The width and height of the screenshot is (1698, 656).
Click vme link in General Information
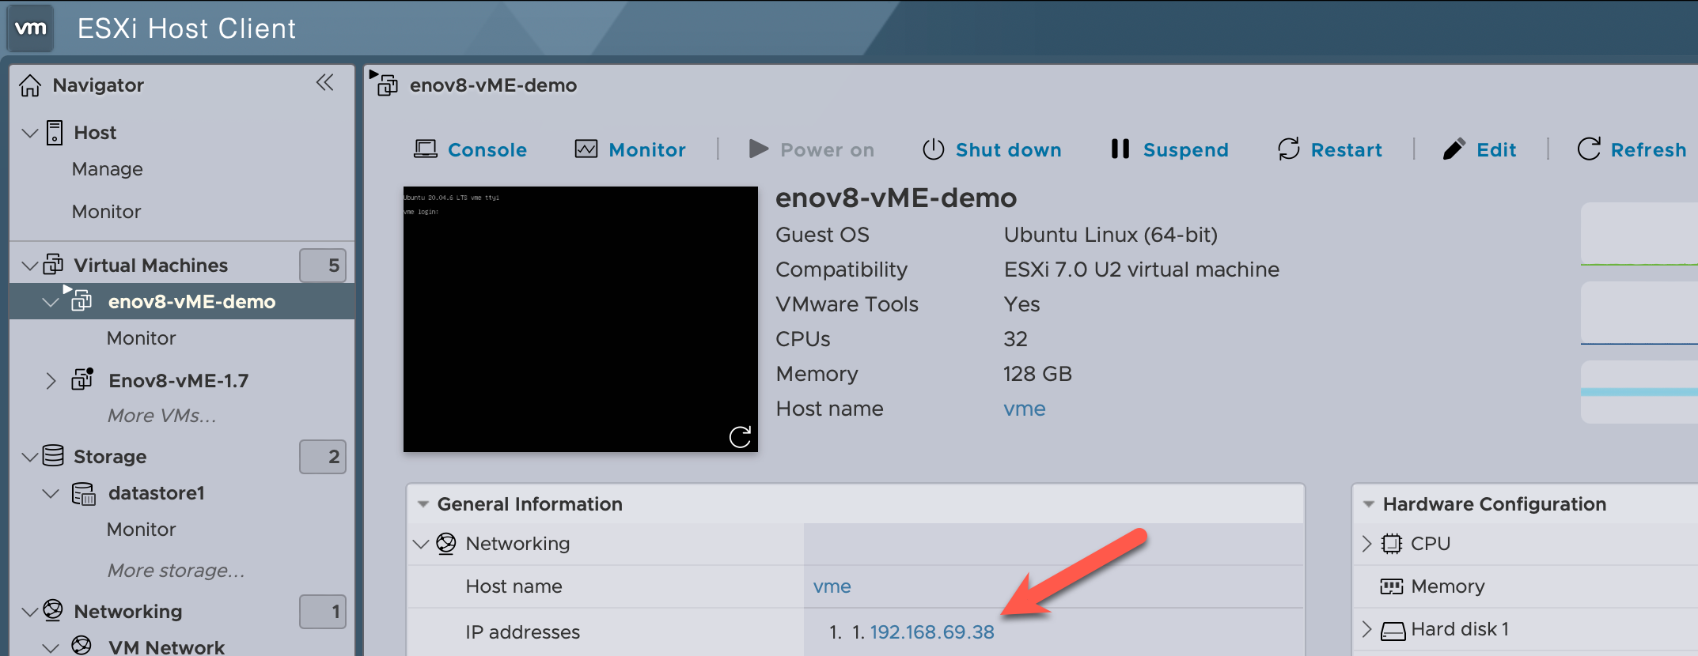[832, 586]
